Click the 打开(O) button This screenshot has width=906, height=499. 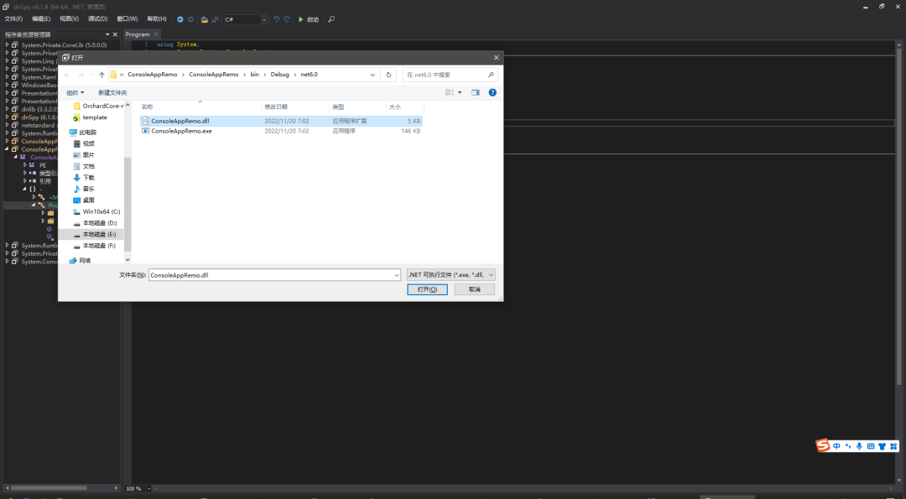pos(427,289)
